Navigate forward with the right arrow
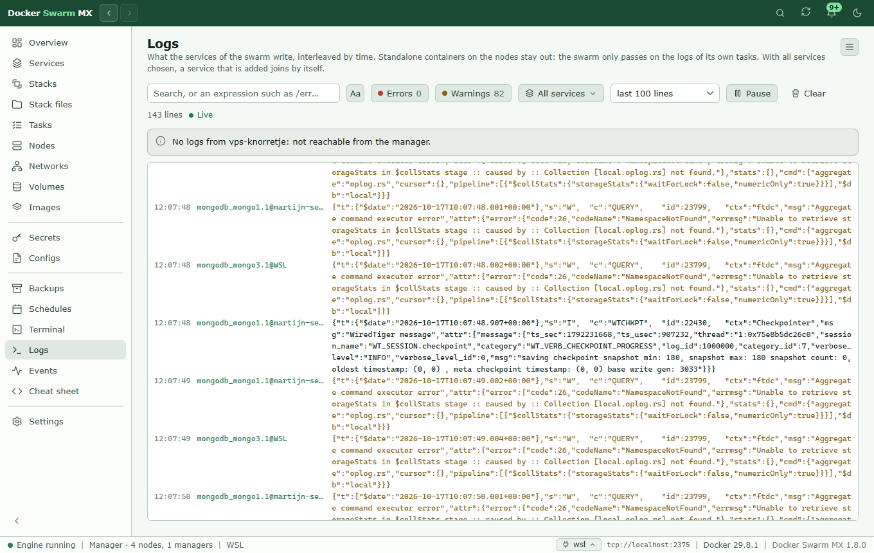This screenshot has height=553, width=874. coord(129,13)
